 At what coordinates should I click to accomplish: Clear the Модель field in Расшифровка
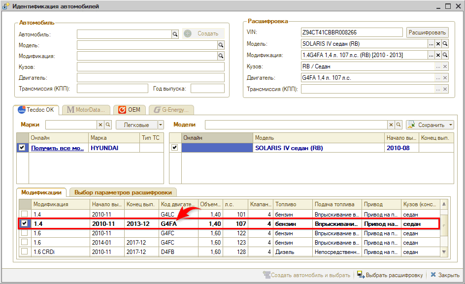[x=438, y=44]
